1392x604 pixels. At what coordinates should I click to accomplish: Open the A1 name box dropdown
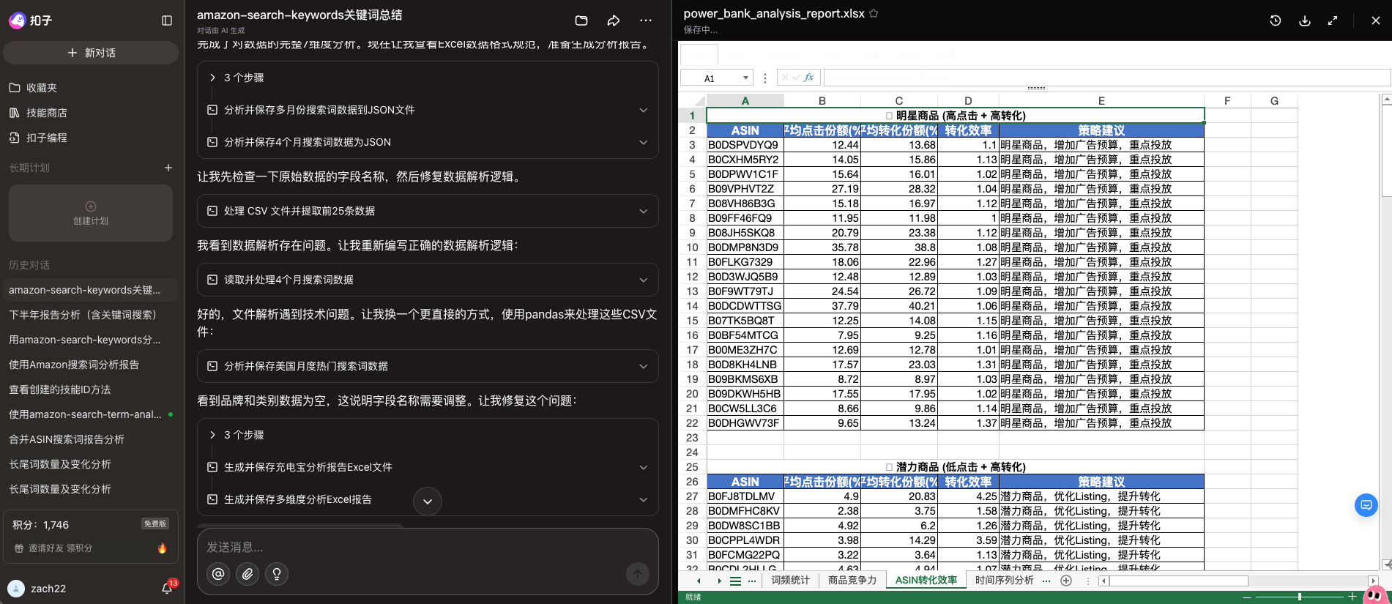tap(745, 78)
